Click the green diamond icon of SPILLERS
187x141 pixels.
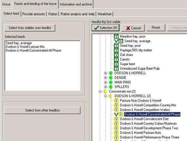coord(111,87)
